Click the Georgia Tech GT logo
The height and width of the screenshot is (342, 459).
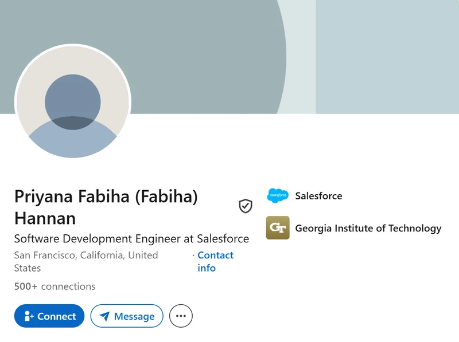point(278,227)
